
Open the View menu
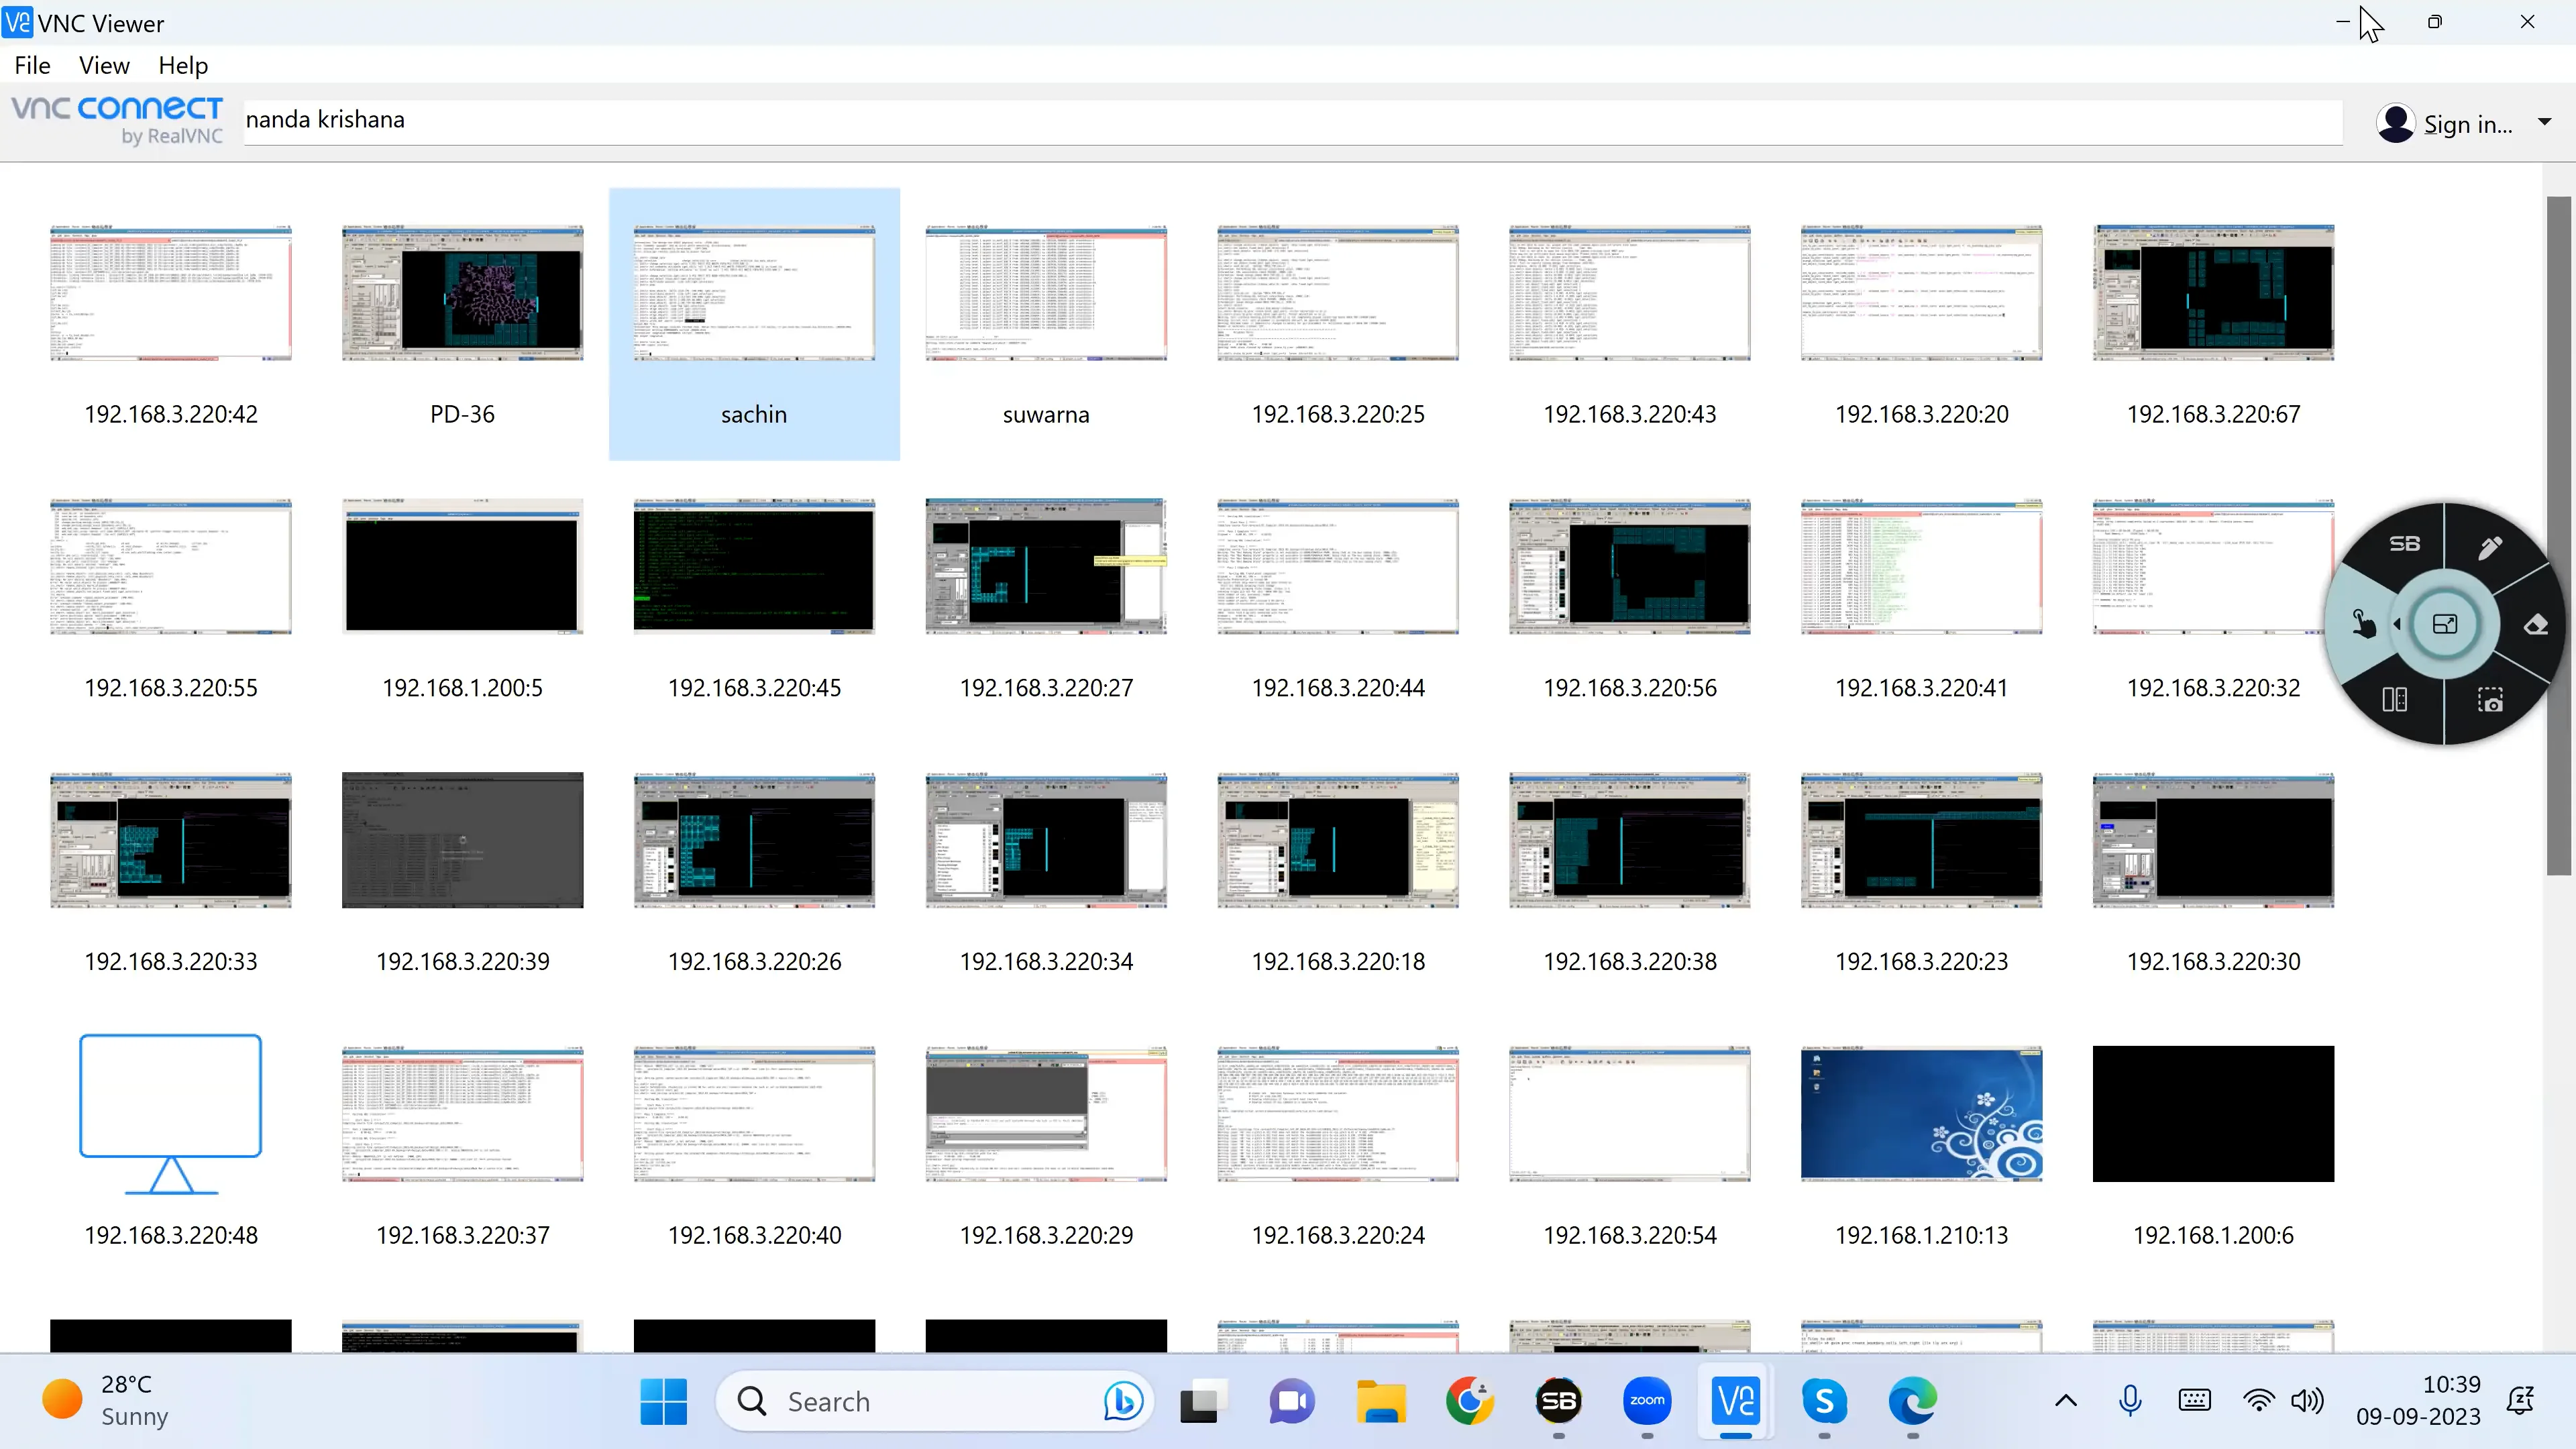click(104, 64)
